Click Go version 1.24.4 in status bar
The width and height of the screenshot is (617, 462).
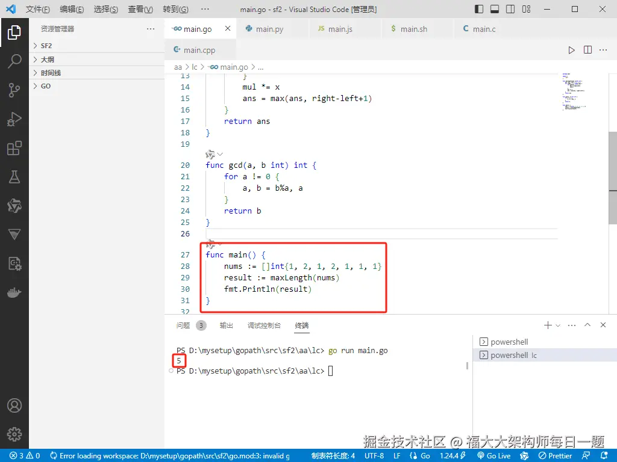pyautogui.click(x=453, y=456)
